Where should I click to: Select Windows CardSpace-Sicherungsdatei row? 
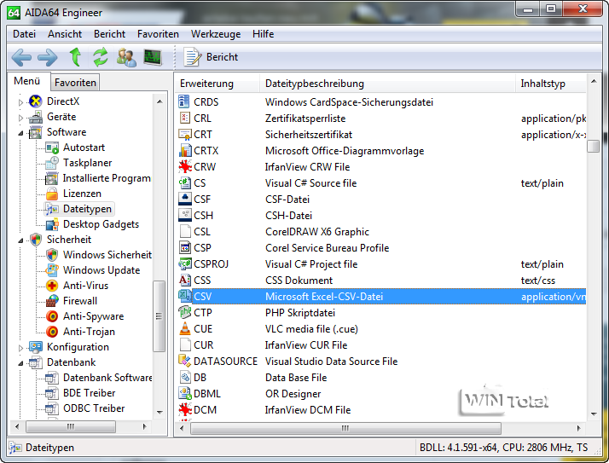pyautogui.click(x=381, y=102)
